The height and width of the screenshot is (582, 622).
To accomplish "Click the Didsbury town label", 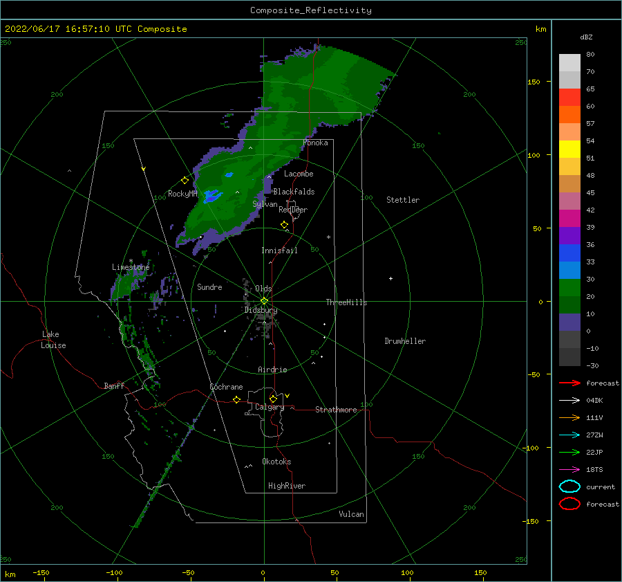I will point(261,310).
